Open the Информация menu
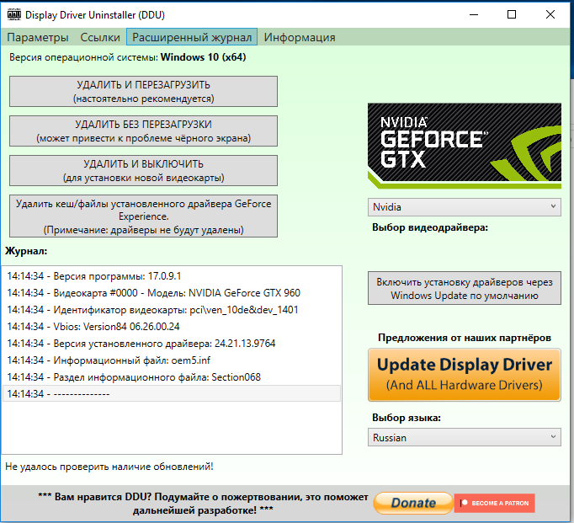 point(300,37)
